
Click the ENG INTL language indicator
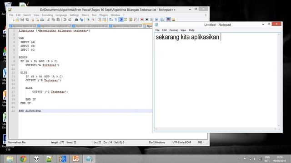267,159
